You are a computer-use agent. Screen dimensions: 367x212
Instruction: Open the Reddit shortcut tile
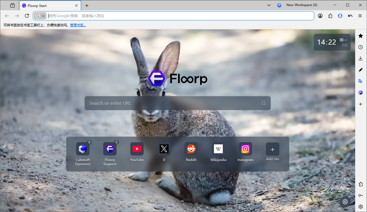pos(191,149)
